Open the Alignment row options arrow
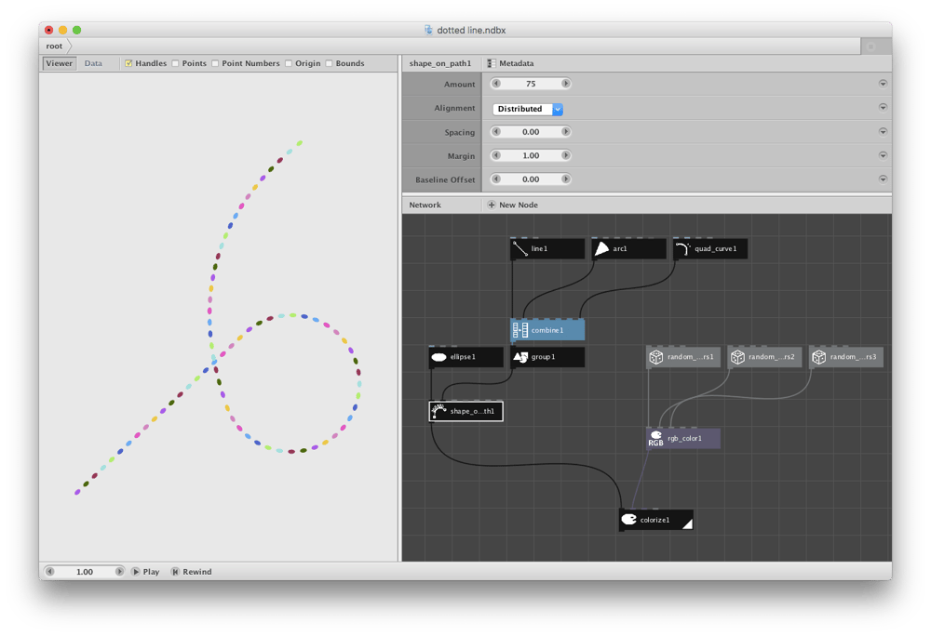 pyautogui.click(x=883, y=107)
